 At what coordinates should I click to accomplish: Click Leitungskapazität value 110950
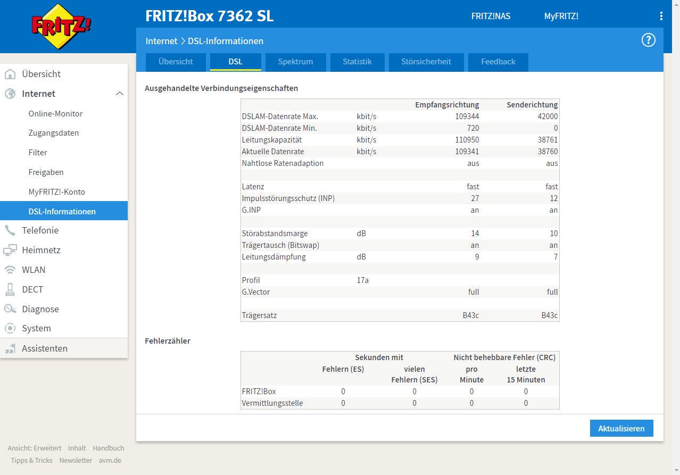click(467, 140)
